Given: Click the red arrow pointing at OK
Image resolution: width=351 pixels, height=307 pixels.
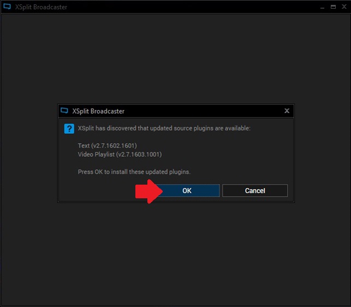Looking at the screenshot, I should (146, 191).
